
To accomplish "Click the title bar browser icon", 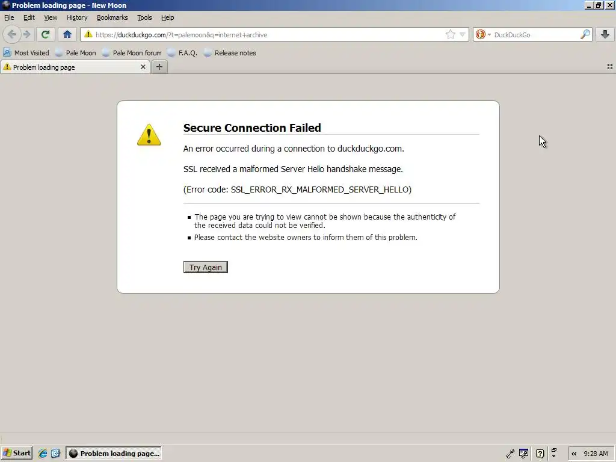I will click(5, 5).
